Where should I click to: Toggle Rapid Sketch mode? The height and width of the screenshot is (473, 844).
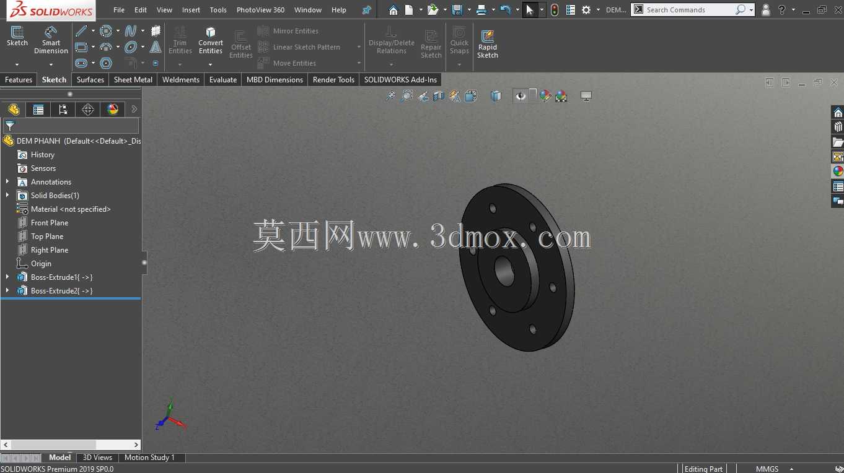pyautogui.click(x=488, y=43)
